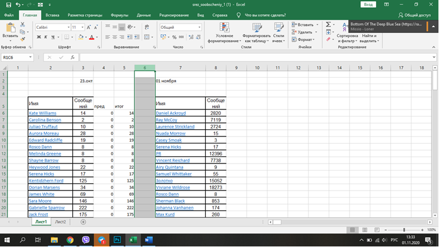Click the accounting currency format icon
439x247 pixels.
point(163,37)
